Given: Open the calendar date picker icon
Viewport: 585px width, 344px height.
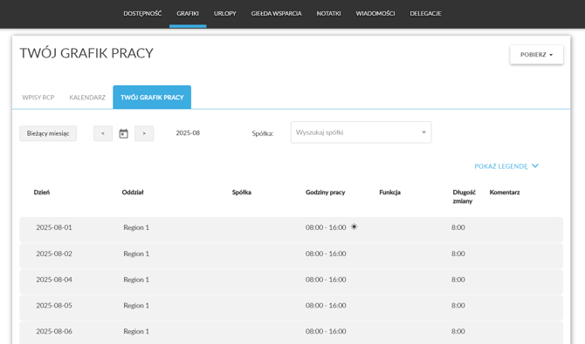Looking at the screenshot, I should click(123, 133).
